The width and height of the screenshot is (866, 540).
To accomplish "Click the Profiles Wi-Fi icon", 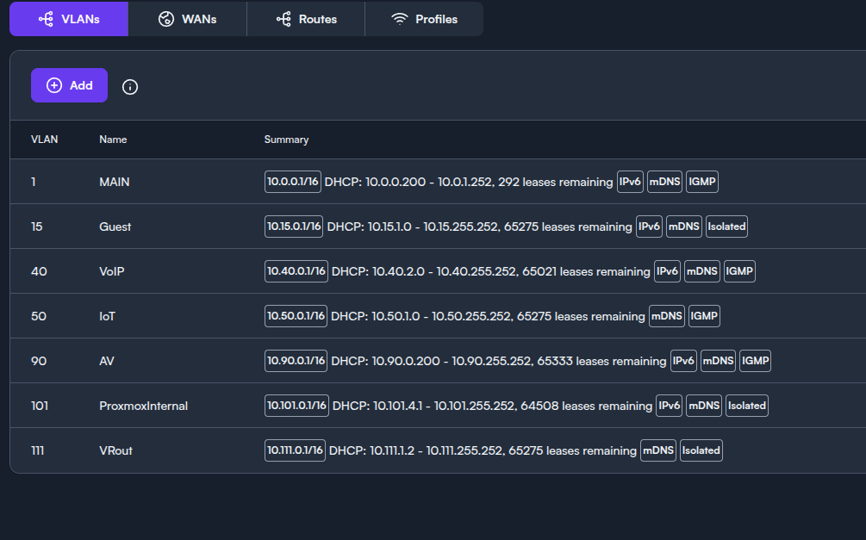I will [x=399, y=19].
